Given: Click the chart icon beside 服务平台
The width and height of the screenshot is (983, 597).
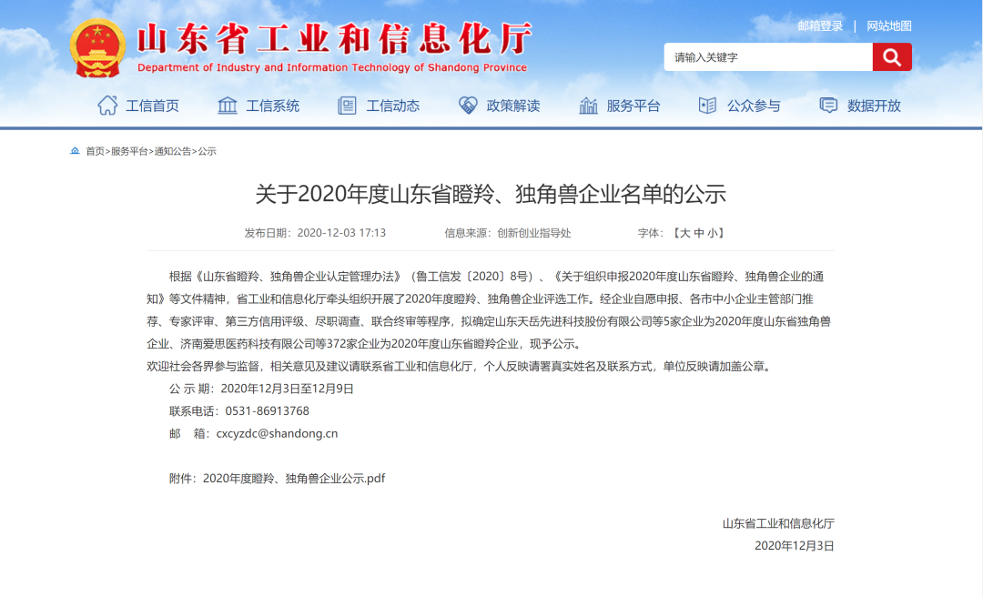Looking at the screenshot, I should click(588, 106).
